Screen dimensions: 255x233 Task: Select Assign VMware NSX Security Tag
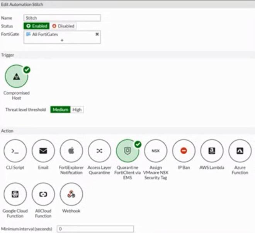(x=156, y=151)
